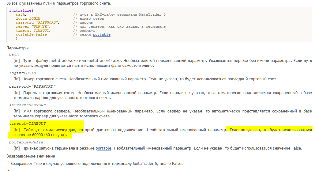315x171 pixels.
Task: Select 'password="PASSWORD",' in code block
Action: click(x=38, y=23)
